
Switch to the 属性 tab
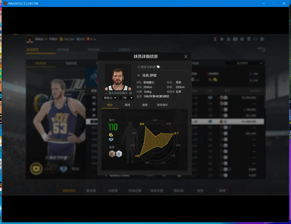(x=127, y=105)
